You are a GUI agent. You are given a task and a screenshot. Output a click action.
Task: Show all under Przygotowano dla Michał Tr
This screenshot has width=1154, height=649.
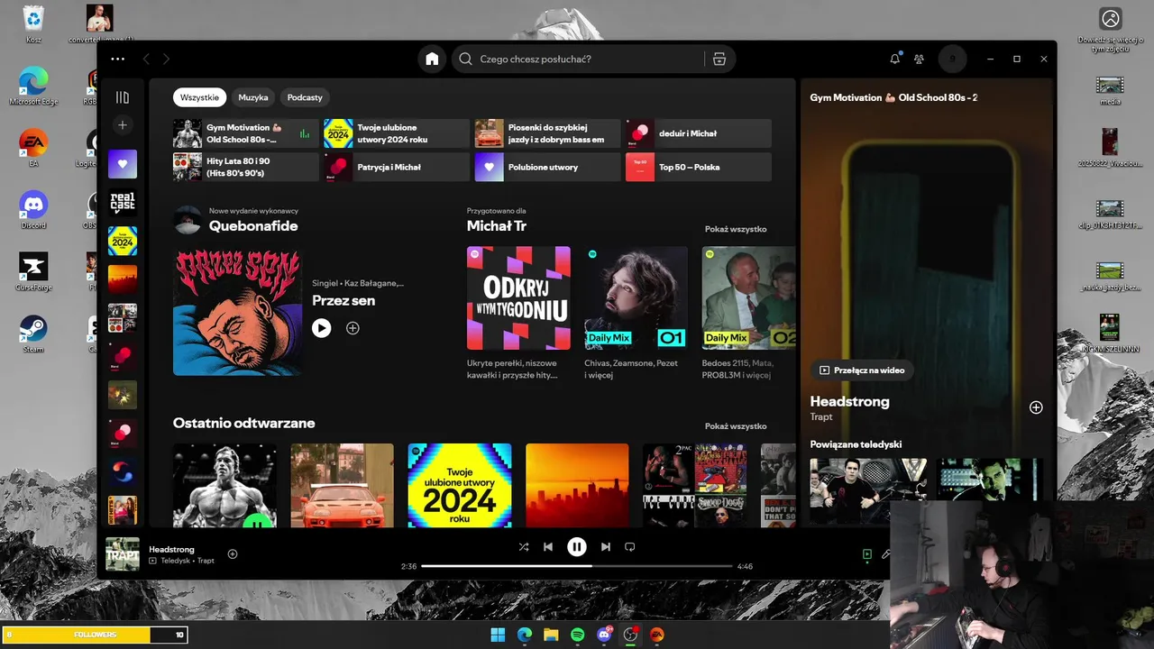tap(736, 229)
